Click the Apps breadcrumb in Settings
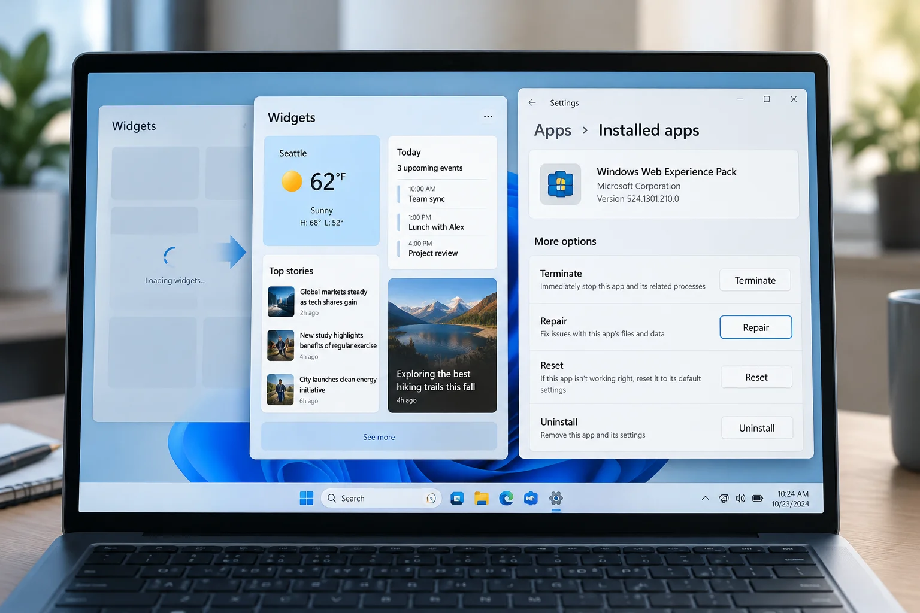 553,131
